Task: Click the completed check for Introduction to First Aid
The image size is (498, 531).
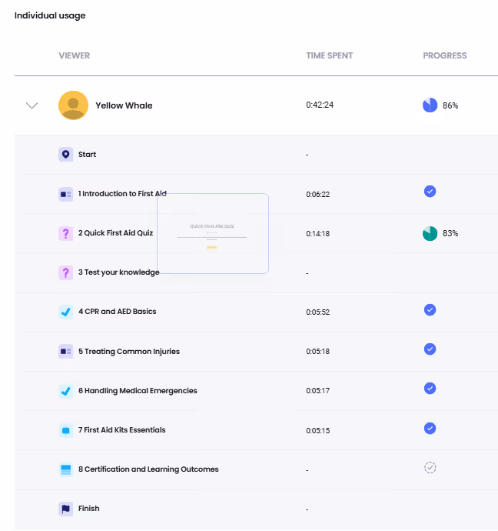Action: point(430,192)
